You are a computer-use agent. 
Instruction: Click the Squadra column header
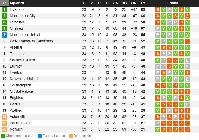click(17, 3)
